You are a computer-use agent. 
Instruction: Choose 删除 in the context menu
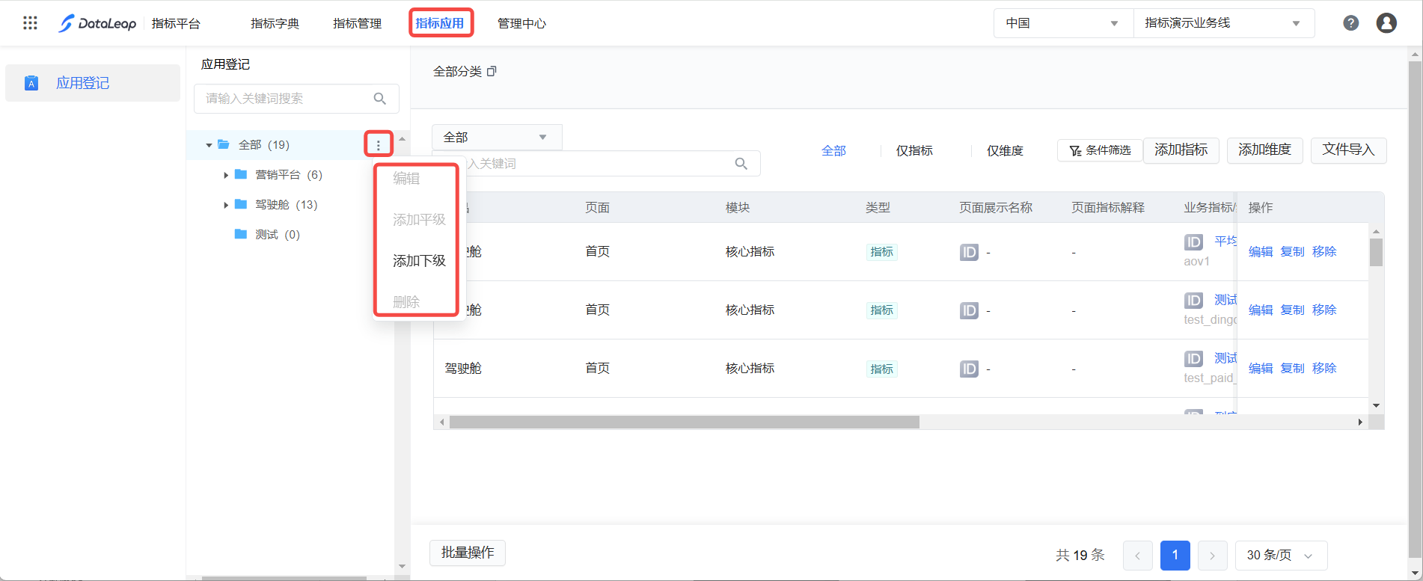[x=406, y=302]
